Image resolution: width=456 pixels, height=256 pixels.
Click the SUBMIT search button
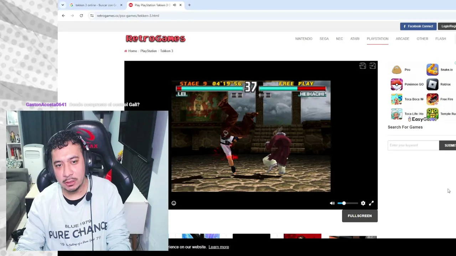coord(448,145)
